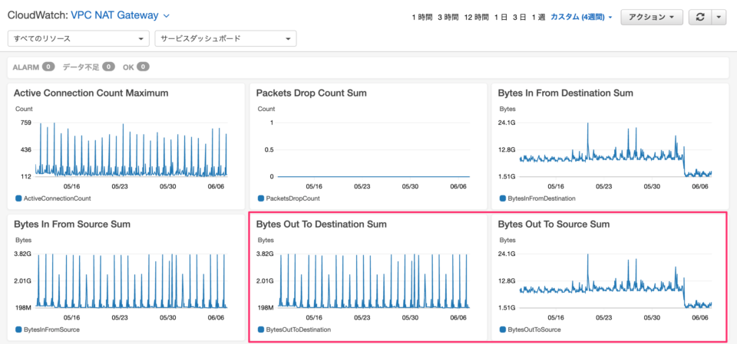Open the すべてのリソース resource dropdown

[78, 38]
